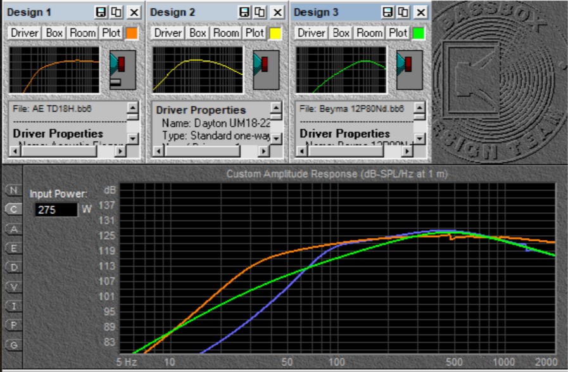Click the Design 1 mini response graph thumbnail
568x372 pixels.
point(54,70)
